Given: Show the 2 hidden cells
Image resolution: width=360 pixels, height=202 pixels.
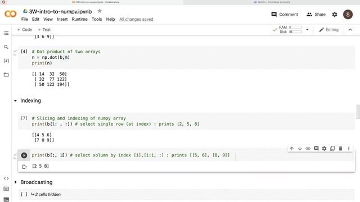Looking at the screenshot, I should (48, 194).
